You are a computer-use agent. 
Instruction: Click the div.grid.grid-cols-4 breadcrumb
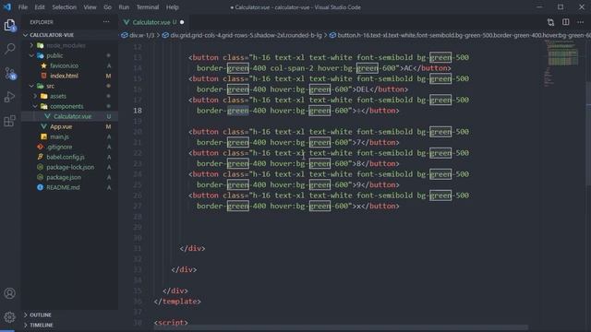242,35
